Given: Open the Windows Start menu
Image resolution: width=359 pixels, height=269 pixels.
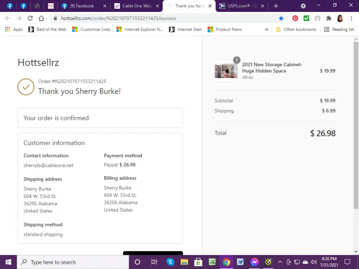Looking at the screenshot, I should point(8,262).
